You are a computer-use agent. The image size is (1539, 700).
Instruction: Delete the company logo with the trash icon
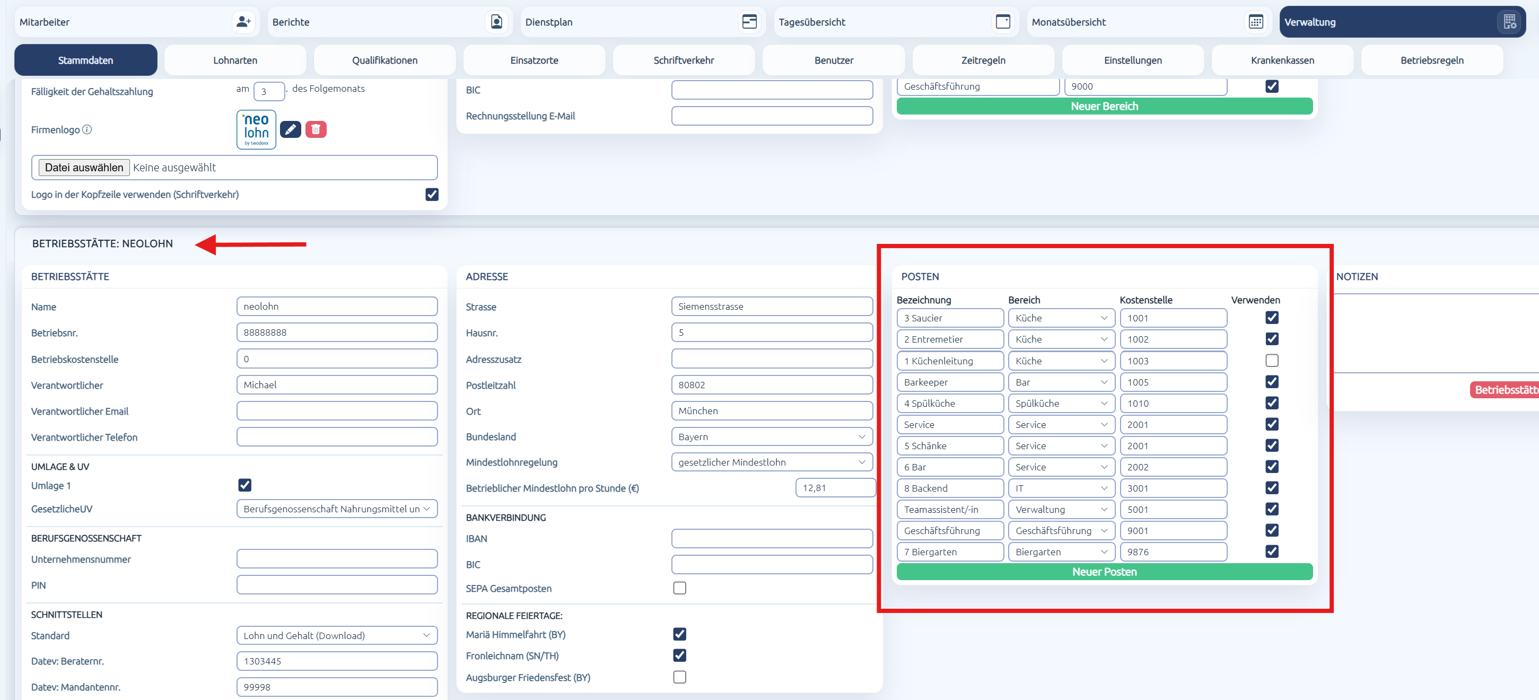pyautogui.click(x=316, y=129)
